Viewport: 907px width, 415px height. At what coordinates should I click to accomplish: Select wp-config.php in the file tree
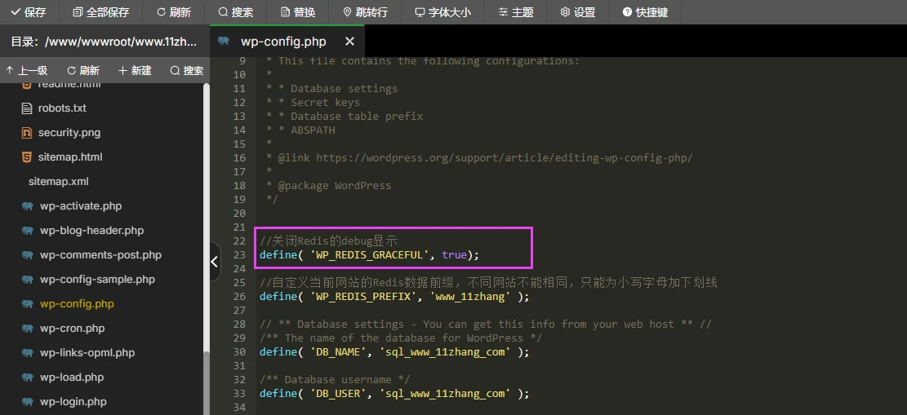click(x=77, y=303)
